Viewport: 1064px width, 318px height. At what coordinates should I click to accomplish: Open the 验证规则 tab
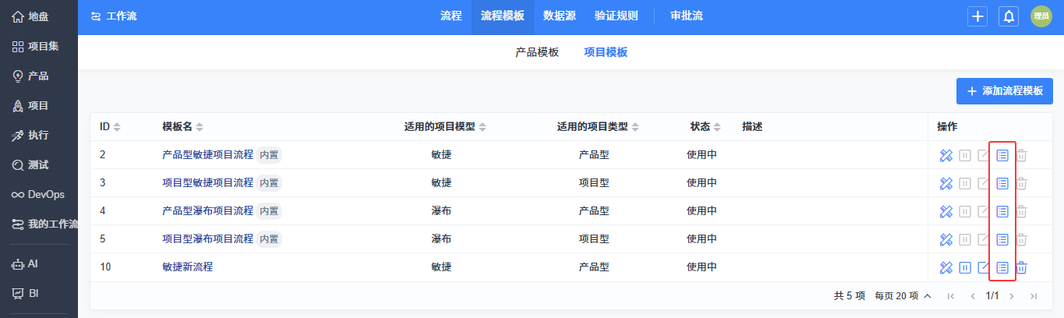point(617,16)
